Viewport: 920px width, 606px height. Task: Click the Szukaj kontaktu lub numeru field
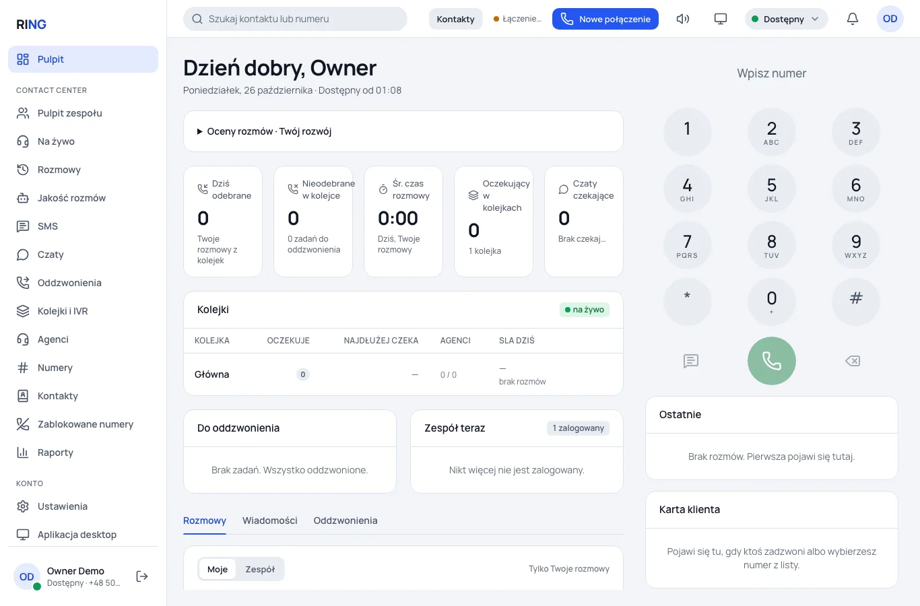point(295,19)
